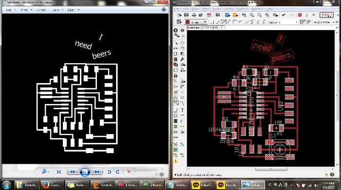Enable straight miter style toggle
The image size is (341, 190).
[x=308, y=22]
